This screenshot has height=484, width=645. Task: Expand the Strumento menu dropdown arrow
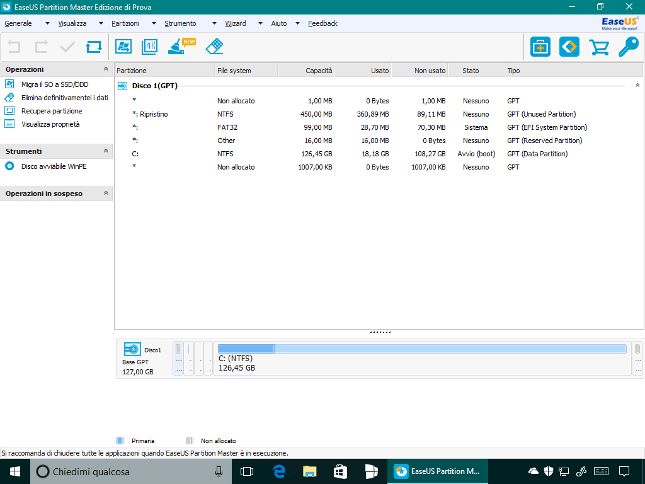214,23
